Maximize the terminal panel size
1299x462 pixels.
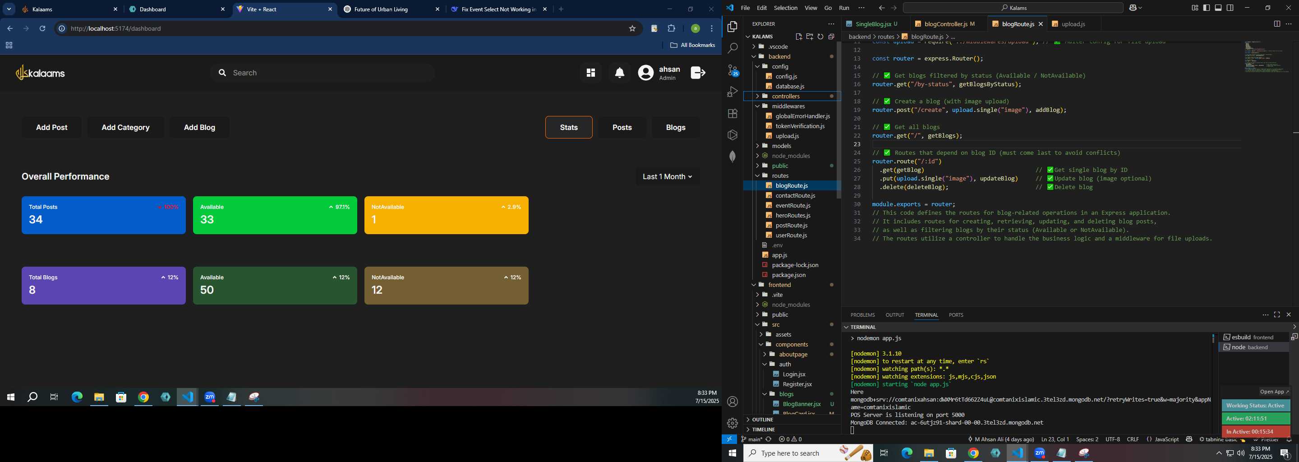tap(1277, 315)
